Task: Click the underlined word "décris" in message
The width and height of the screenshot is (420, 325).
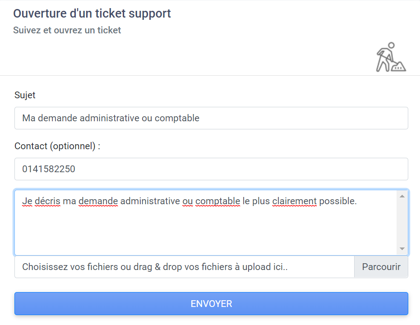Action: coord(48,201)
